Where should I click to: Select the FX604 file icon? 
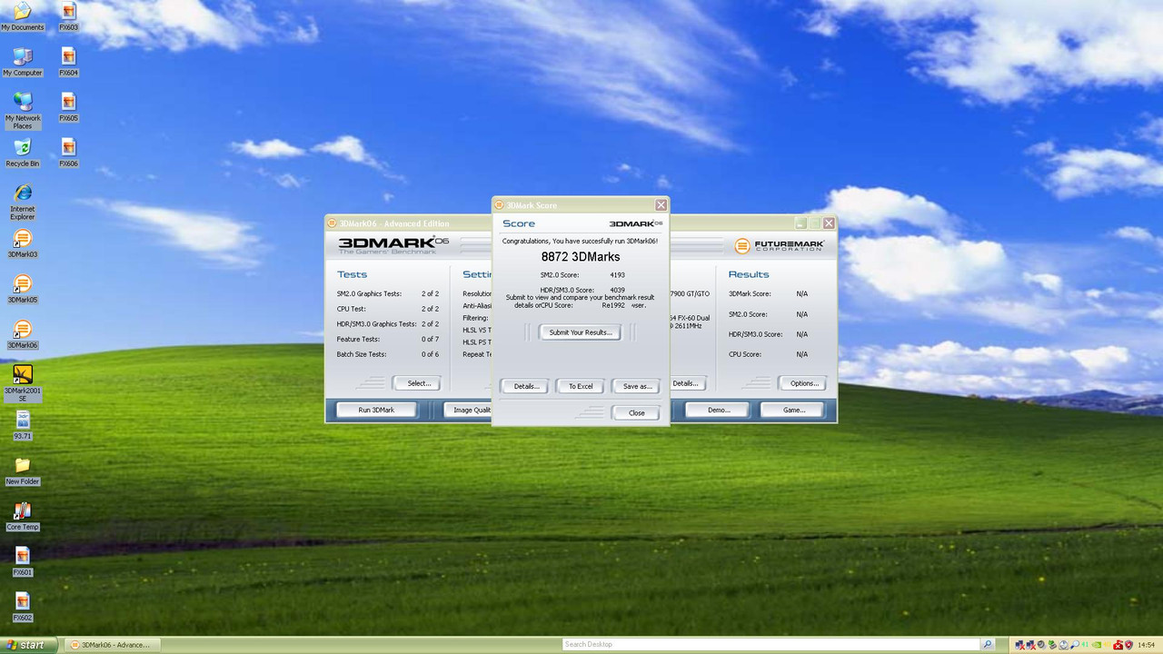pyautogui.click(x=69, y=62)
